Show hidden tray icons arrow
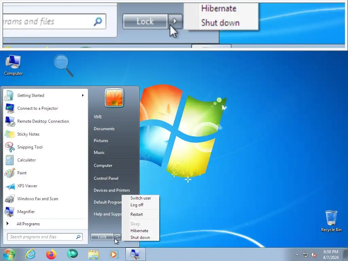Image resolution: width=348 pixels, height=261 pixels. (297, 255)
